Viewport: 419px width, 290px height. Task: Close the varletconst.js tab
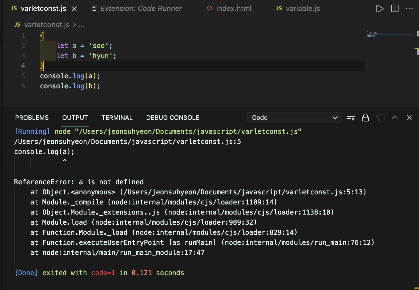coord(74,9)
